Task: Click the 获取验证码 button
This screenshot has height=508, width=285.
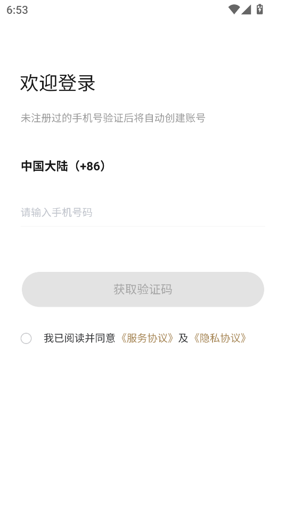Action: tap(143, 290)
